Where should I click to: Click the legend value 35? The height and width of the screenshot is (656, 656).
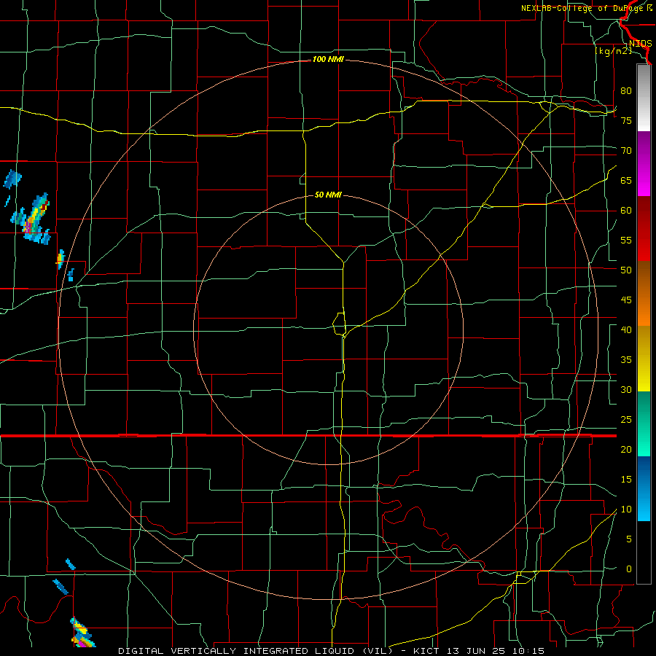(626, 360)
